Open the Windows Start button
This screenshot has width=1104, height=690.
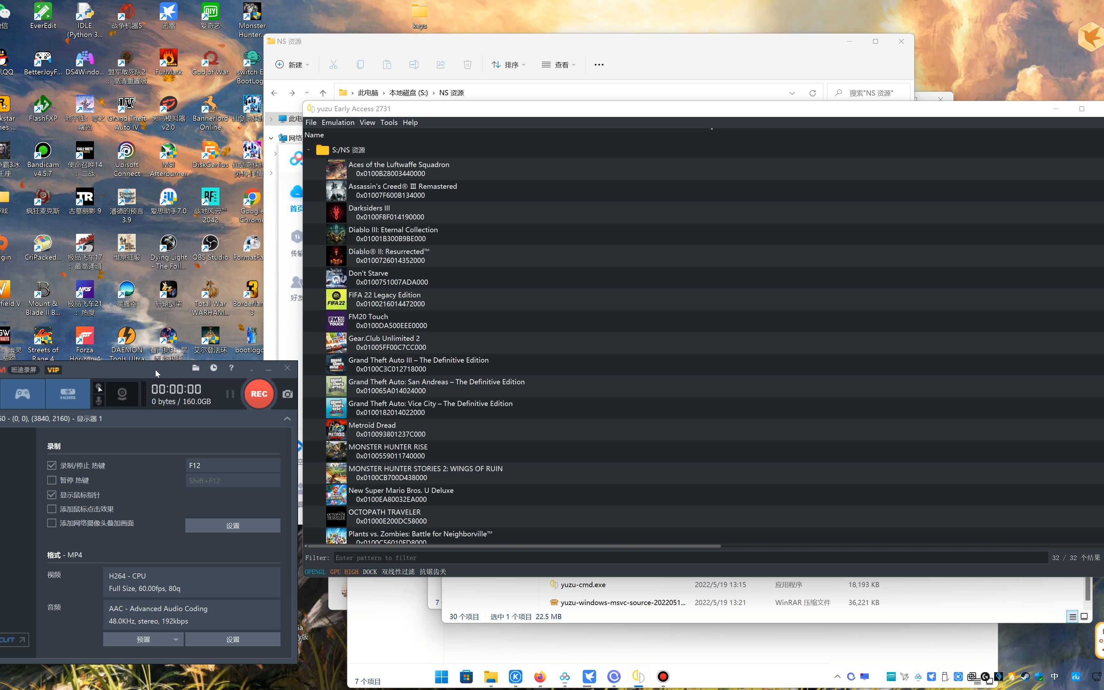(x=441, y=676)
